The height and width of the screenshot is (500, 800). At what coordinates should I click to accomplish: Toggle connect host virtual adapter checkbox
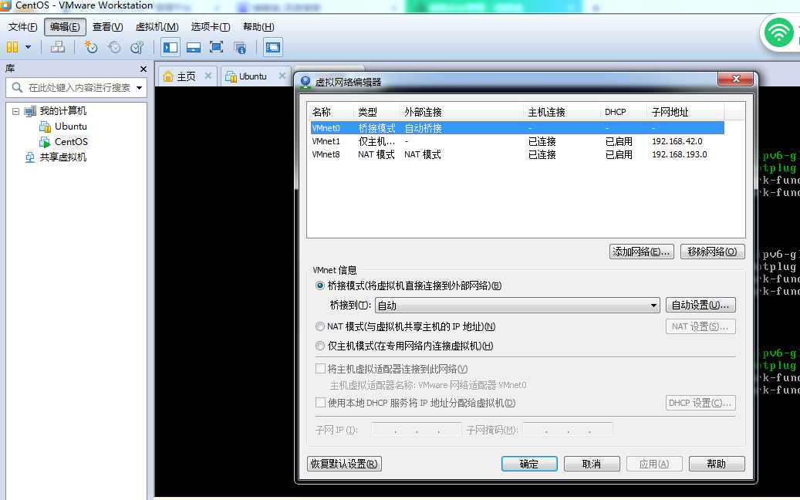coord(320,369)
